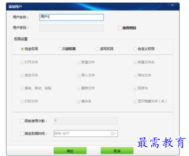
Task: Click the green 取消 button
Action: click(117, 151)
